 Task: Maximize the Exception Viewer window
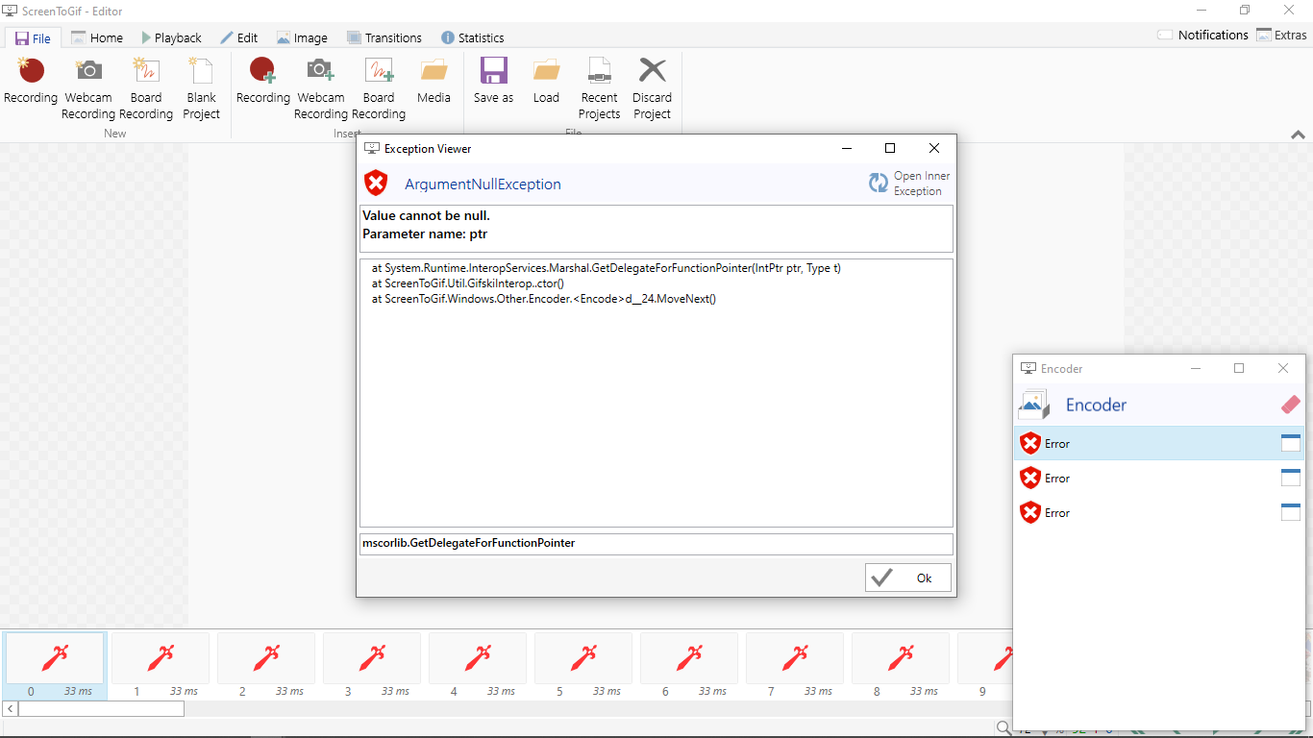(890, 148)
